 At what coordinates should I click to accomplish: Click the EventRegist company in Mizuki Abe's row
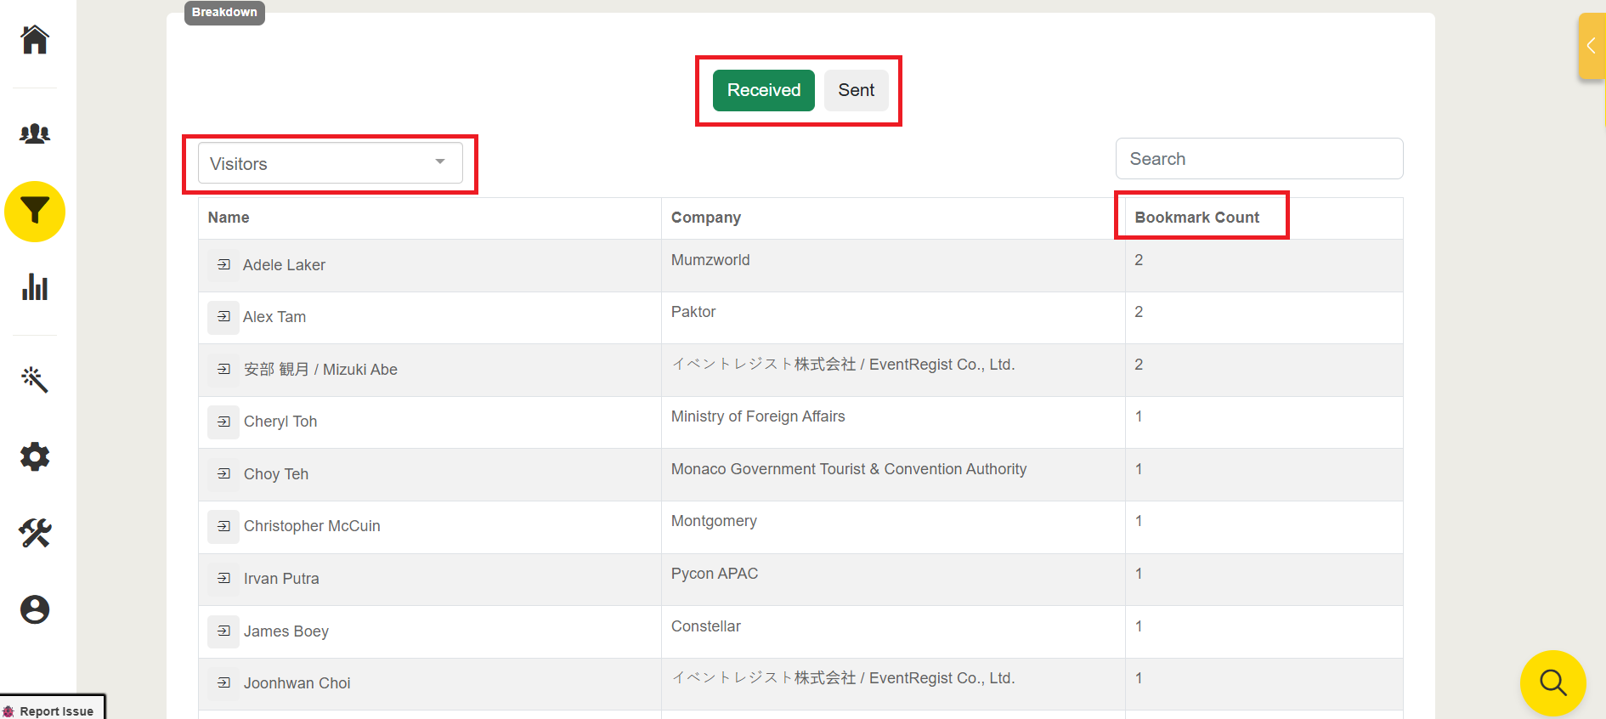click(x=843, y=365)
